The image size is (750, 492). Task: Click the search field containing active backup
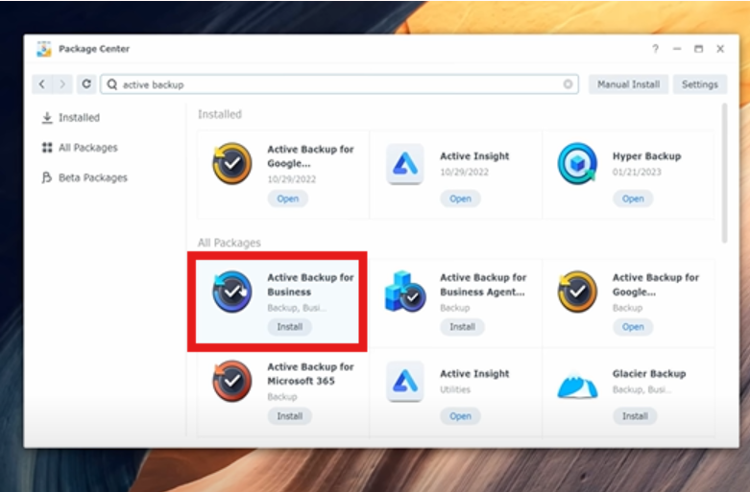pos(340,84)
